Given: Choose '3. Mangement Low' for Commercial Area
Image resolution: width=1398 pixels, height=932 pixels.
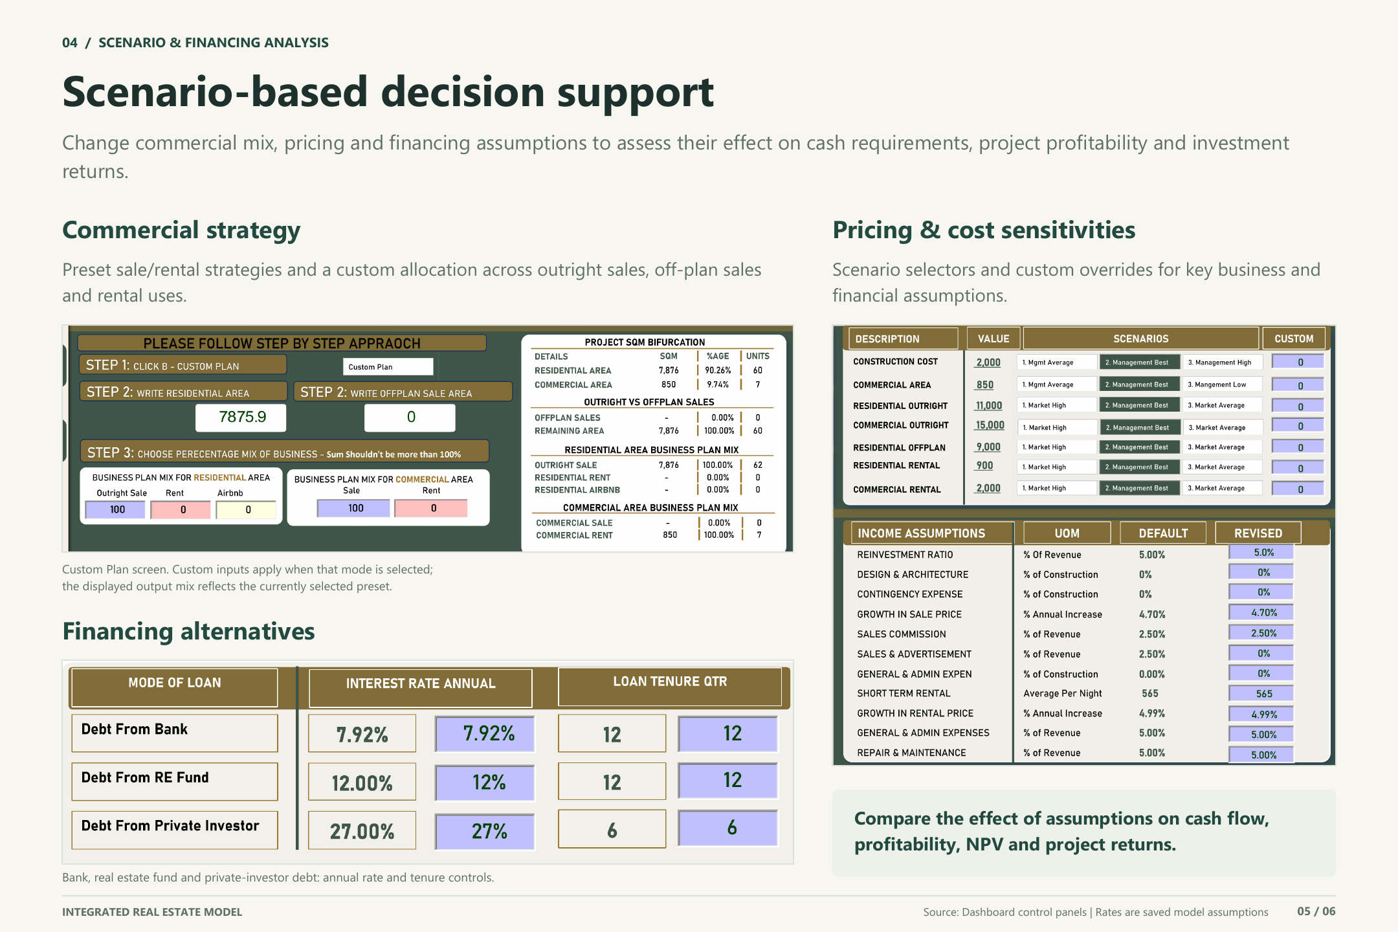Looking at the screenshot, I should [1223, 384].
